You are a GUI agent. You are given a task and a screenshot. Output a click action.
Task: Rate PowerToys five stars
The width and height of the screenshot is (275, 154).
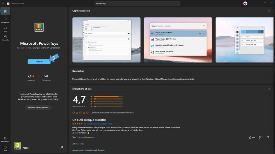click(87, 113)
